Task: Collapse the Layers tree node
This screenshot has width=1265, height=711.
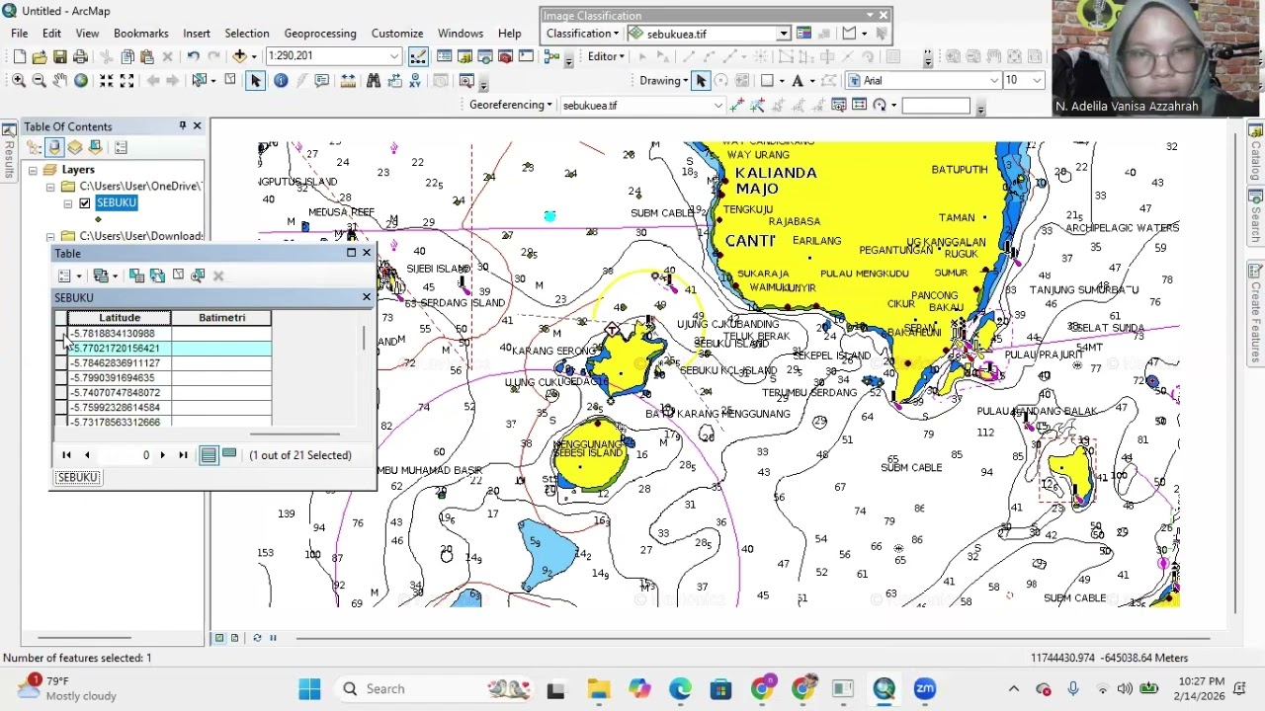Action: click(x=33, y=171)
